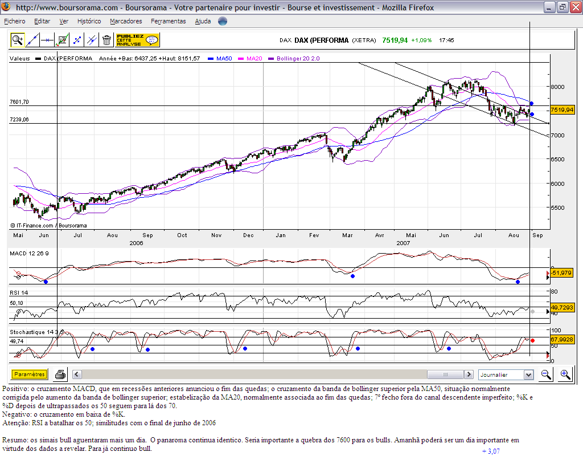
Task: Select the trend line drawing tool
Action: (x=32, y=40)
